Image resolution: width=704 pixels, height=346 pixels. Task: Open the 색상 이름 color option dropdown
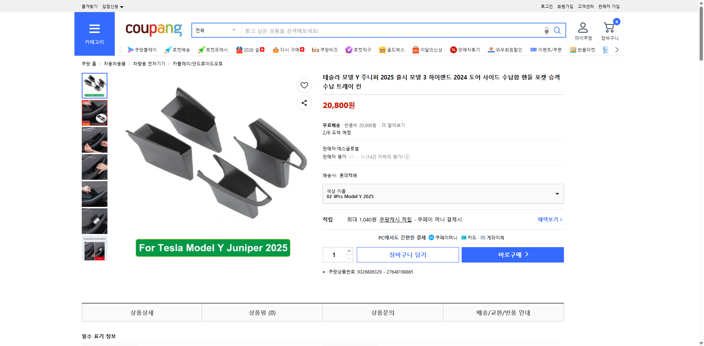pyautogui.click(x=443, y=194)
